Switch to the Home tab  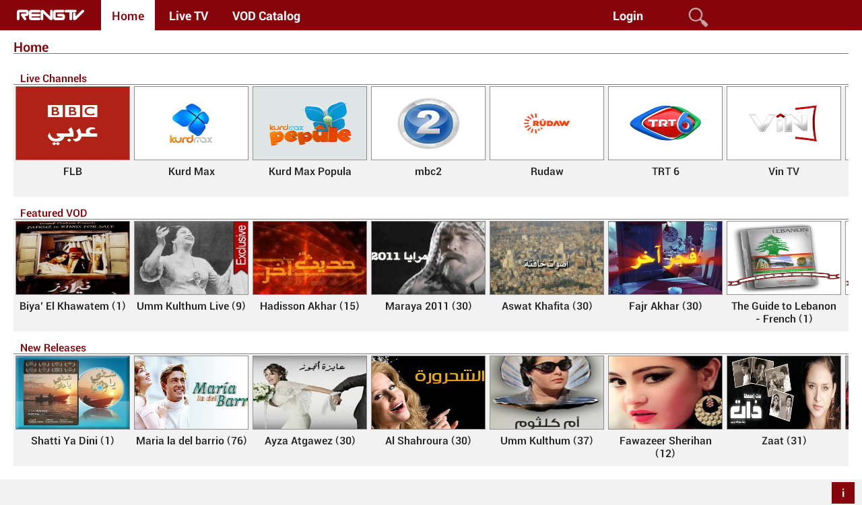(128, 15)
